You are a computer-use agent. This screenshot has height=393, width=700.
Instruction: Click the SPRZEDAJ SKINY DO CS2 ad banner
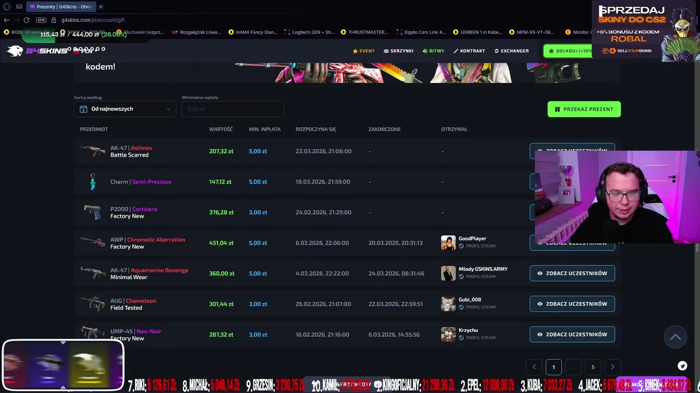tap(645, 31)
